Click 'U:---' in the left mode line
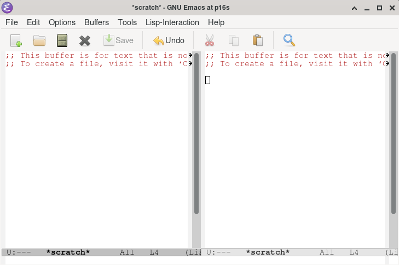This screenshot has width=399, height=265. (19, 252)
